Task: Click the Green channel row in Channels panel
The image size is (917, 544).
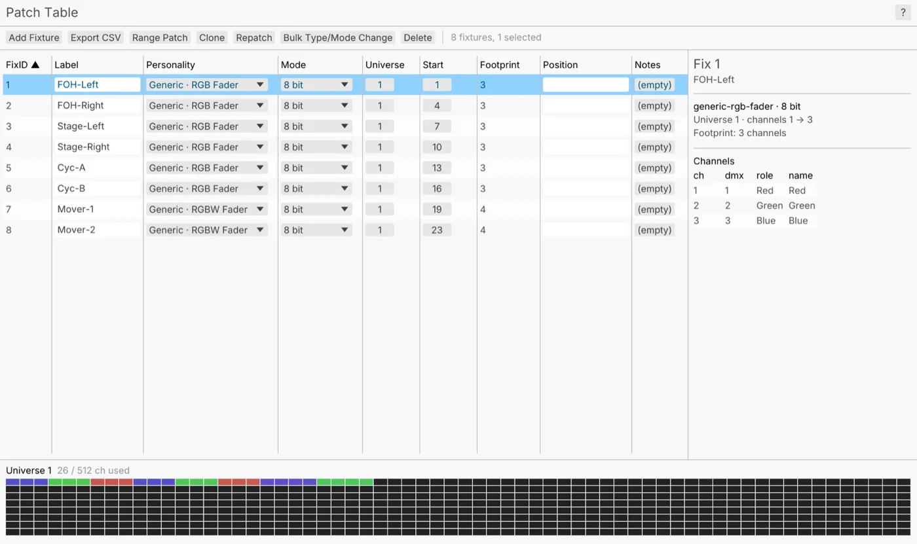Action: (755, 206)
